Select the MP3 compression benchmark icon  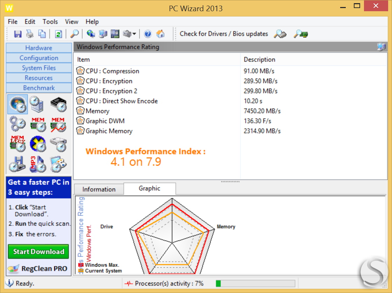pyautogui.click(x=38, y=164)
